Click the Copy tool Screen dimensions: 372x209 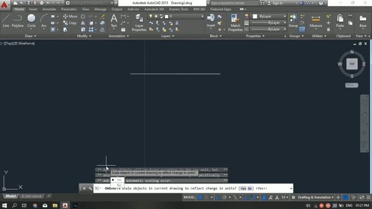pyautogui.click(x=70, y=23)
